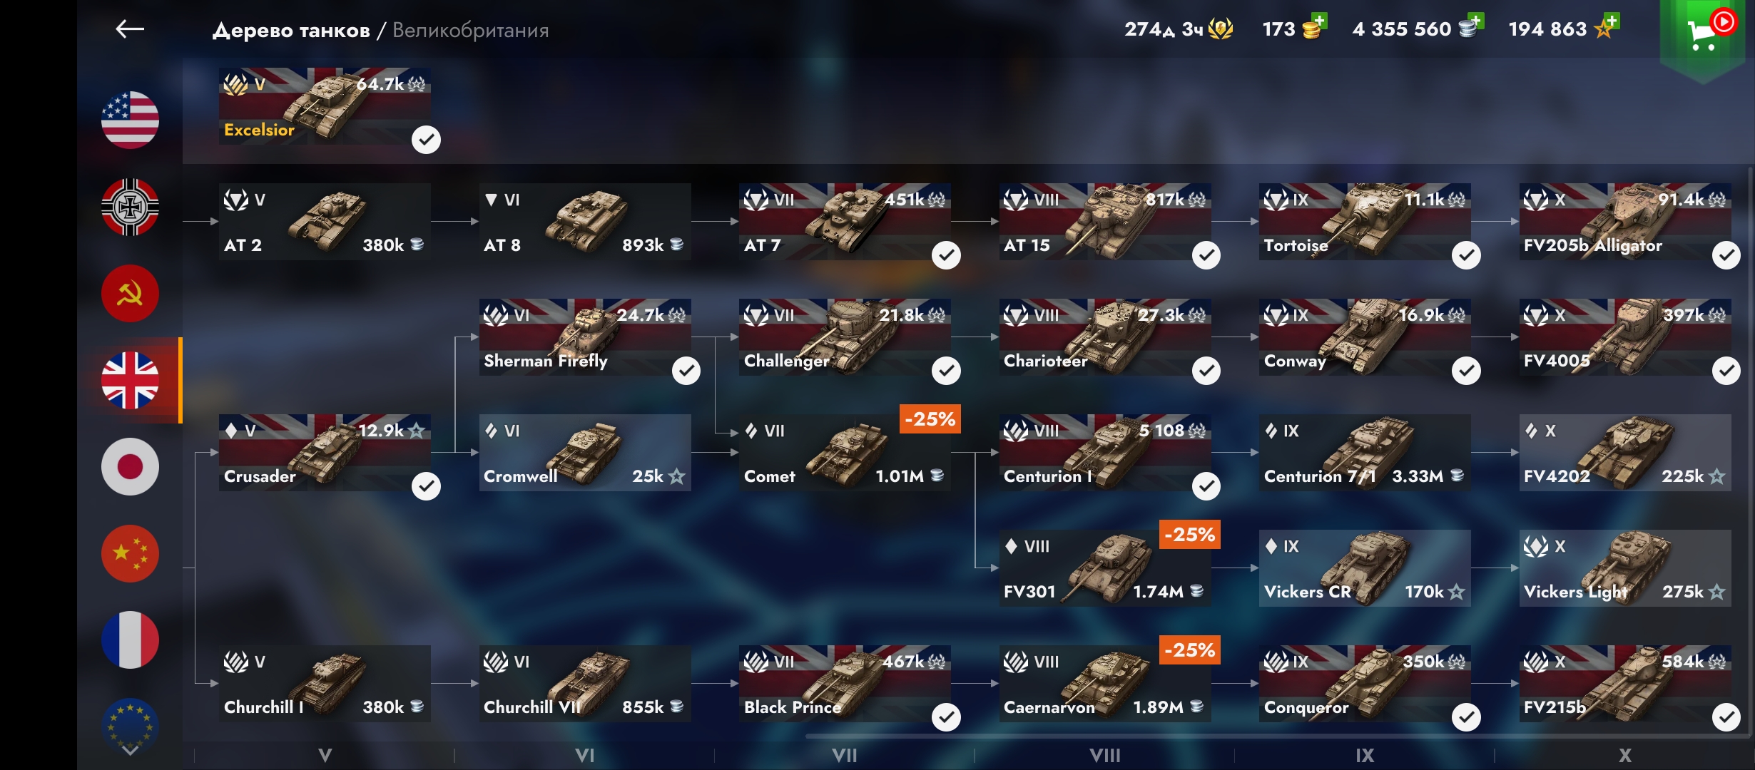The image size is (1755, 770).
Task: Click the checkmark on Sherman Firefly
Action: [x=686, y=371]
